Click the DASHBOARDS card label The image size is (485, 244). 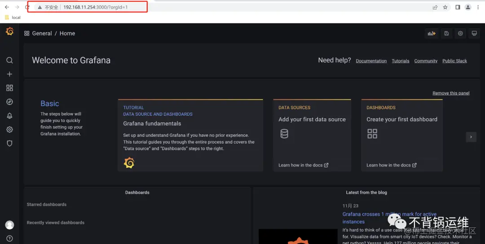point(381,108)
